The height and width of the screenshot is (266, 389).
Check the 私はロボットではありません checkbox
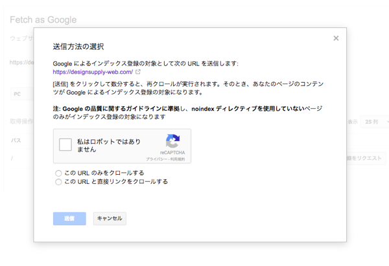(x=65, y=144)
